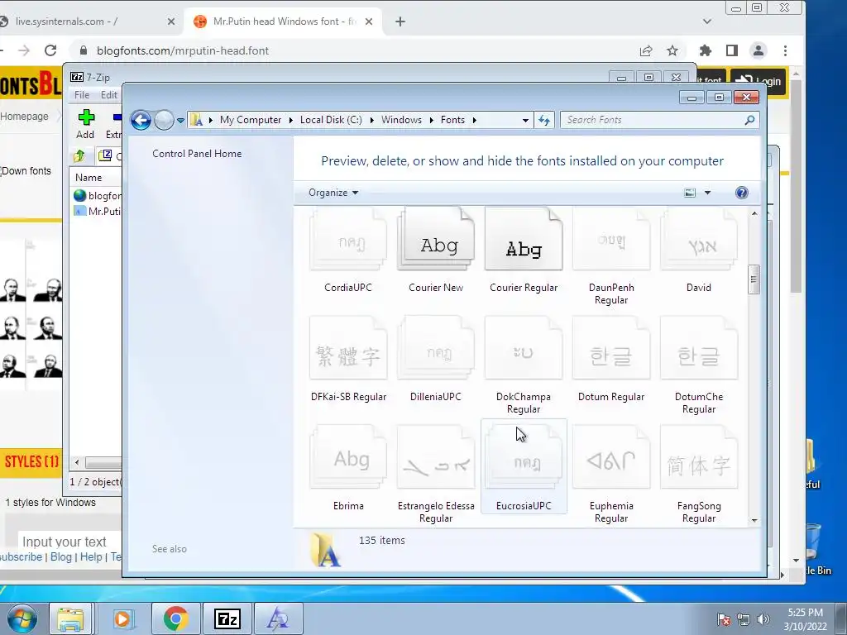The image size is (847, 635).
Task: Open the Organize dropdown
Action: pos(333,193)
